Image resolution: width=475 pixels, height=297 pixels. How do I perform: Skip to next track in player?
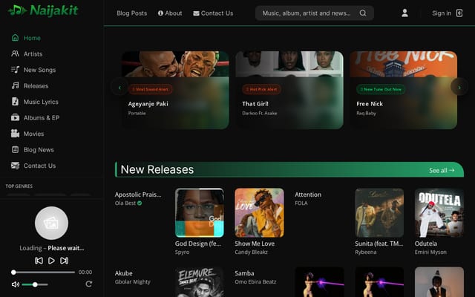tap(65, 261)
